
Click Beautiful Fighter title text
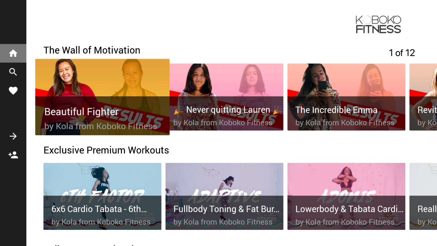click(82, 112)
